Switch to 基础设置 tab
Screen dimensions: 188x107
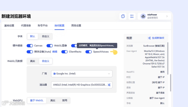pos(9,26)
